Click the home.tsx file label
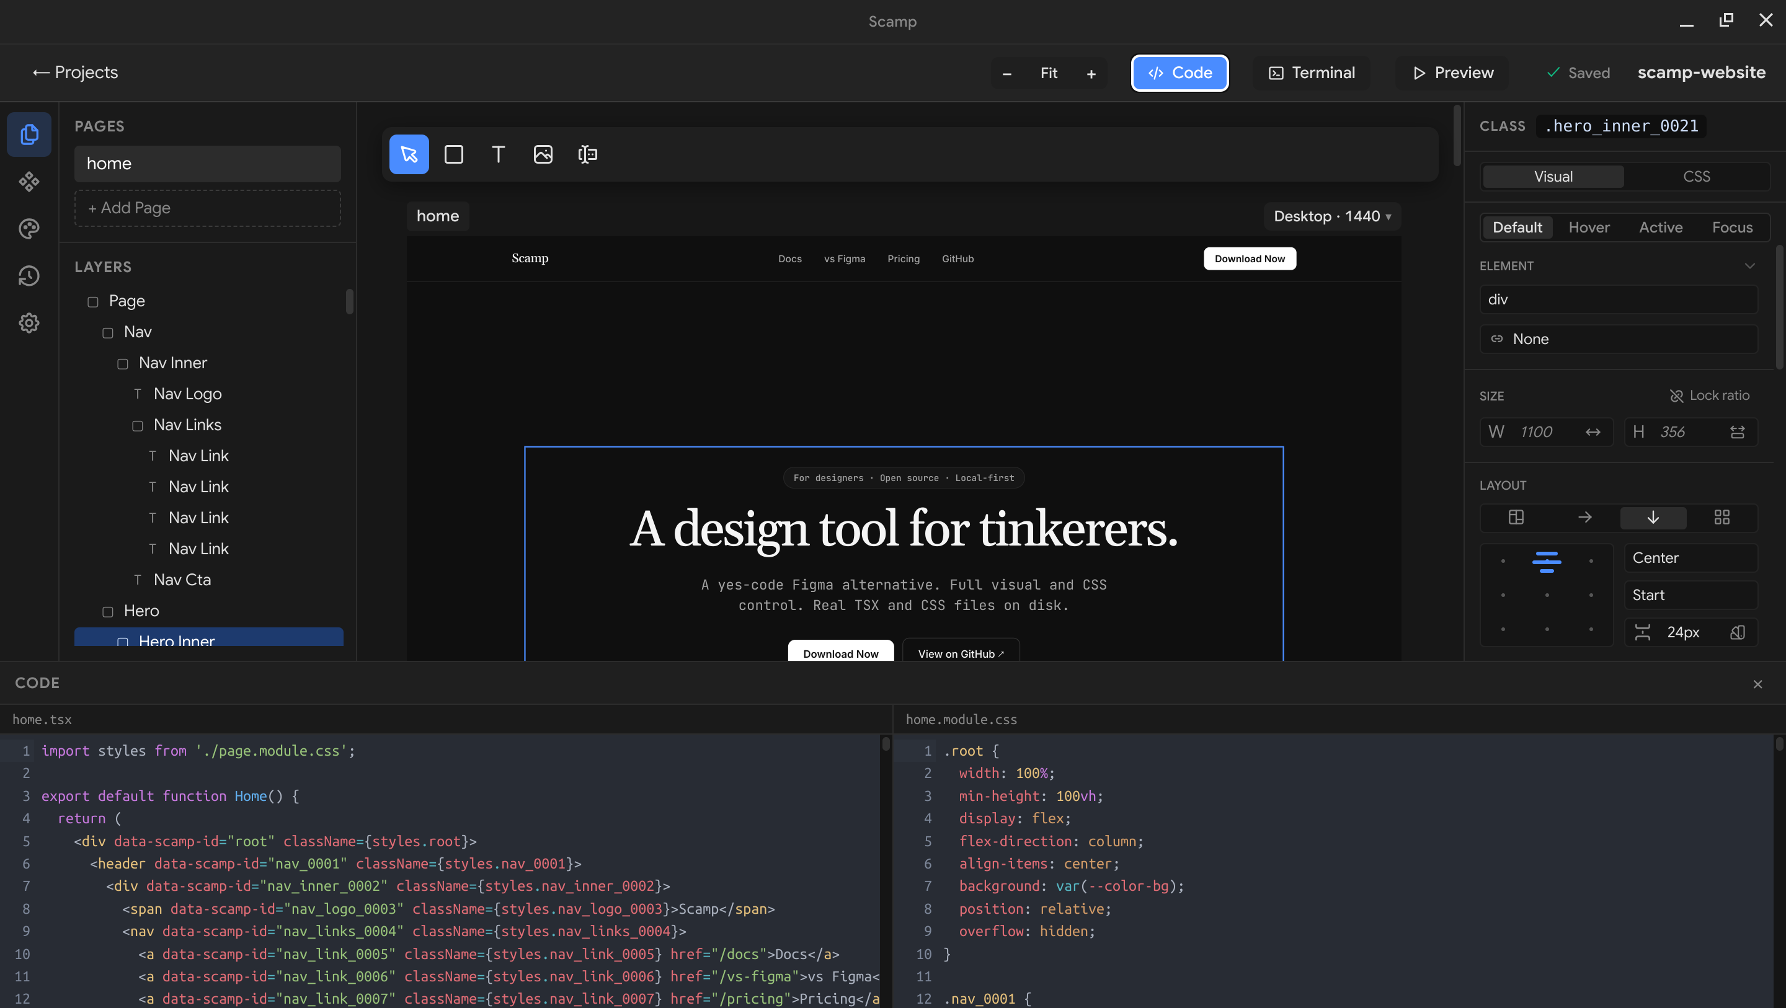 (x=42, y=720)
